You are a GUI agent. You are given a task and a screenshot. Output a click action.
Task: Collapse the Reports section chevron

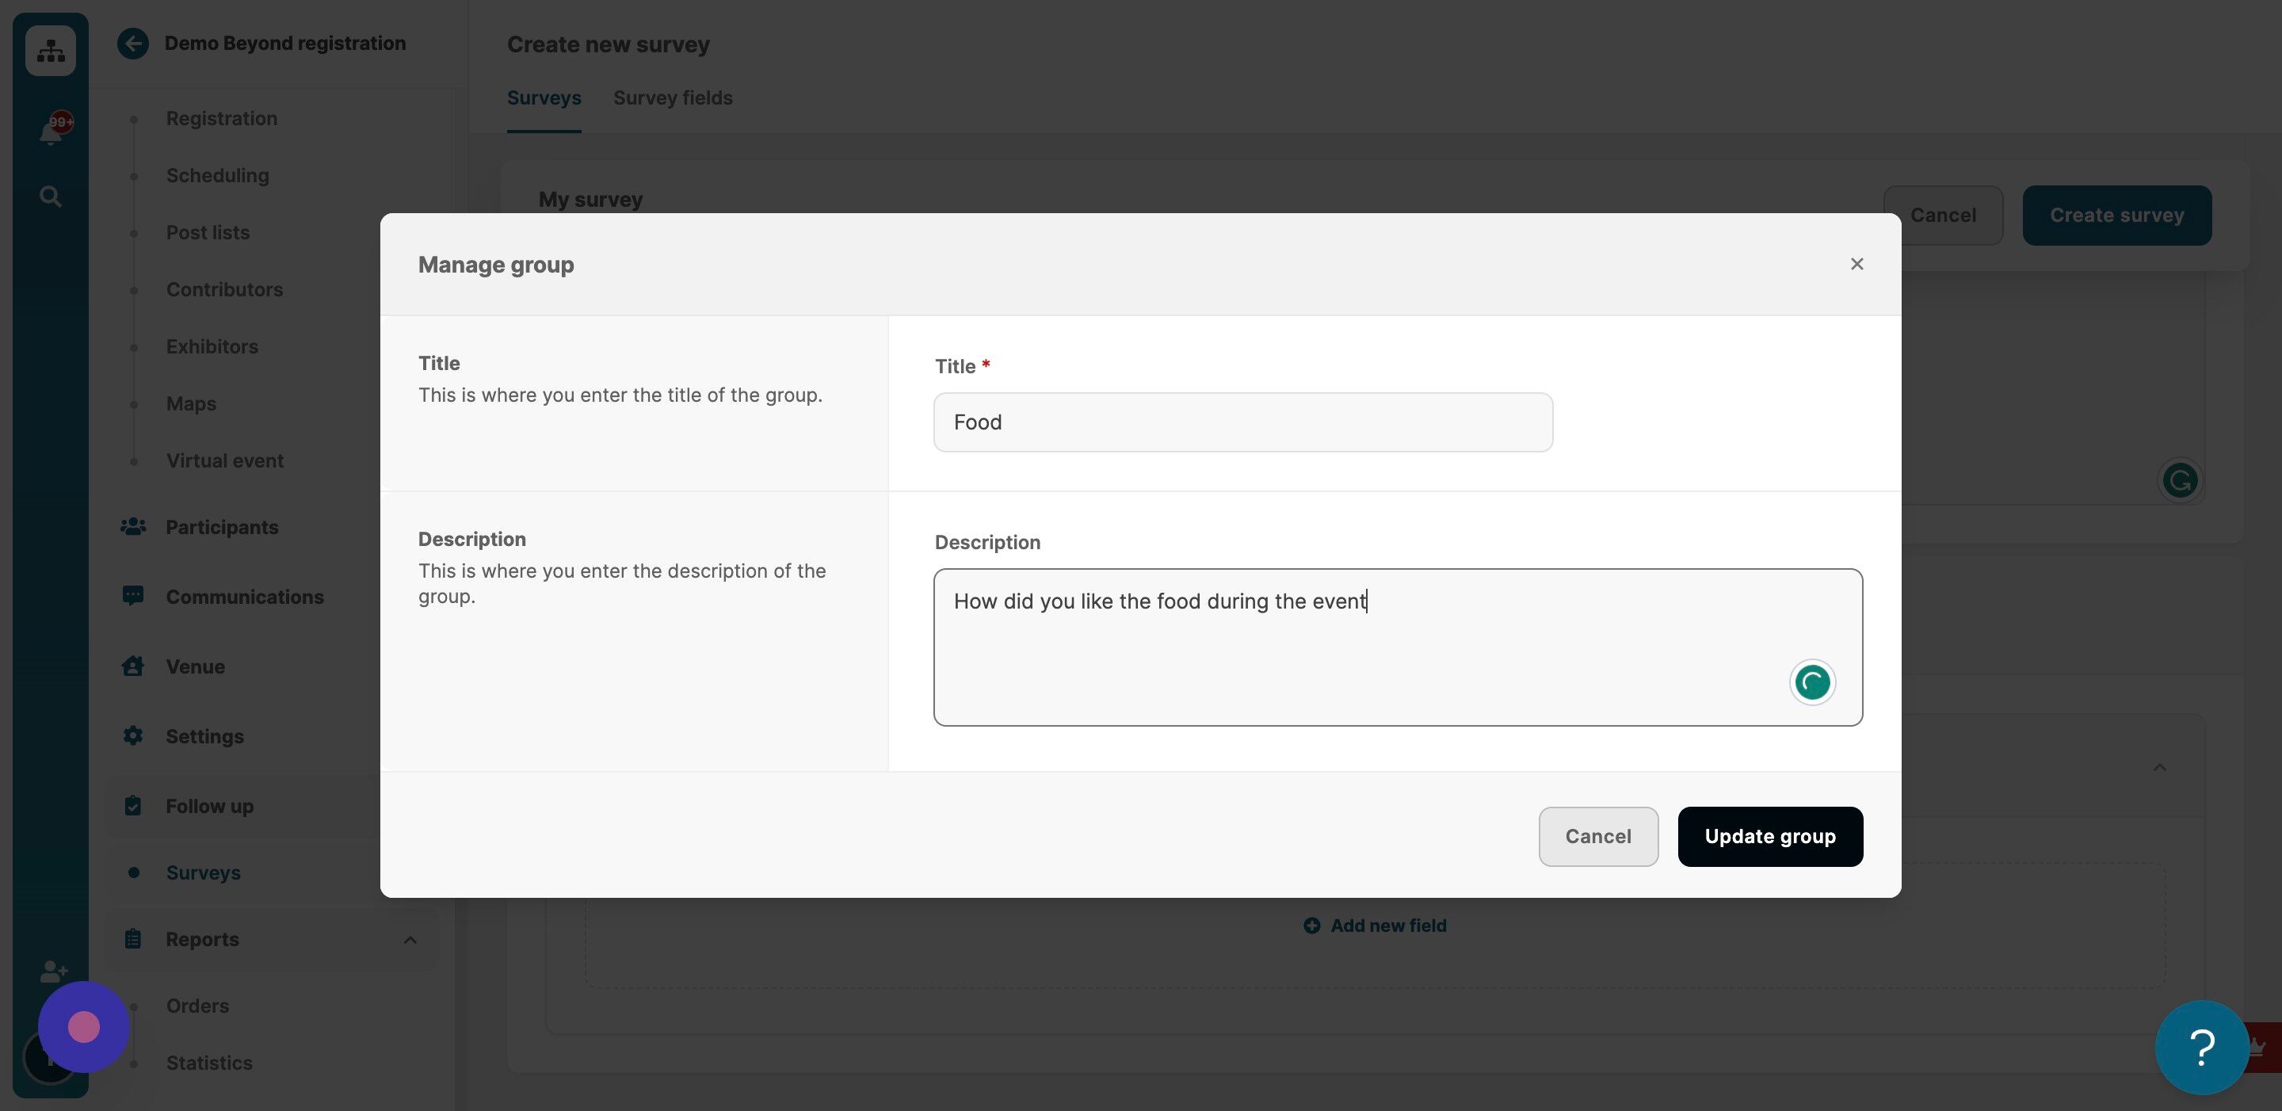point(410,940)
